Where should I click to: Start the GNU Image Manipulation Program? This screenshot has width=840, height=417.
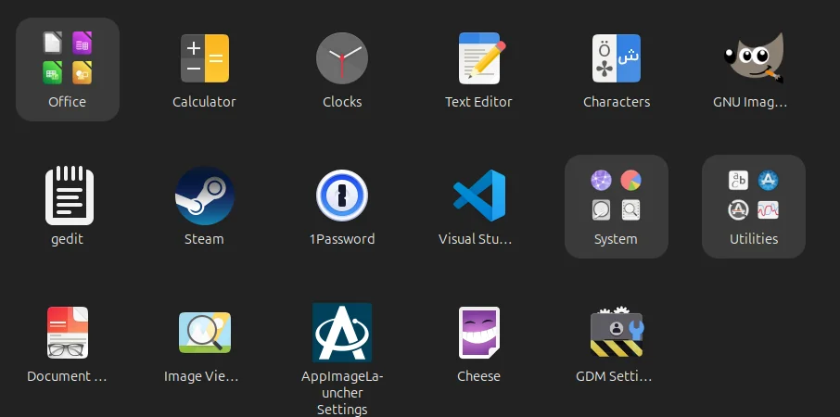753,59
